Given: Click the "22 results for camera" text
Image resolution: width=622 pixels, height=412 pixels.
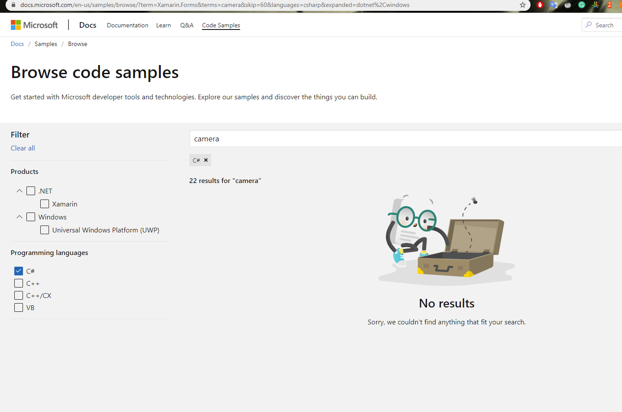Looking at the screenshot, I should 225,180.
